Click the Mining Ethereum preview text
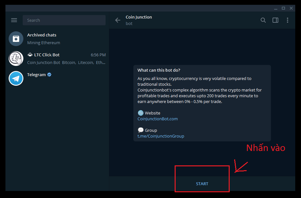The width and height of the screenshot is (301, 198). tap(44, 43)
